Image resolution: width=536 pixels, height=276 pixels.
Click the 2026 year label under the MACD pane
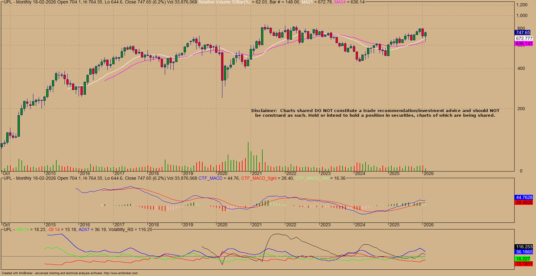point(428,225)
